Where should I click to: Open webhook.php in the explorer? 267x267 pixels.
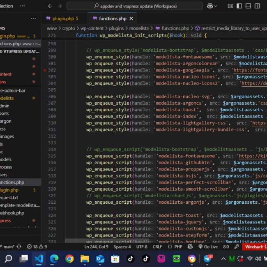pos(12,213)
